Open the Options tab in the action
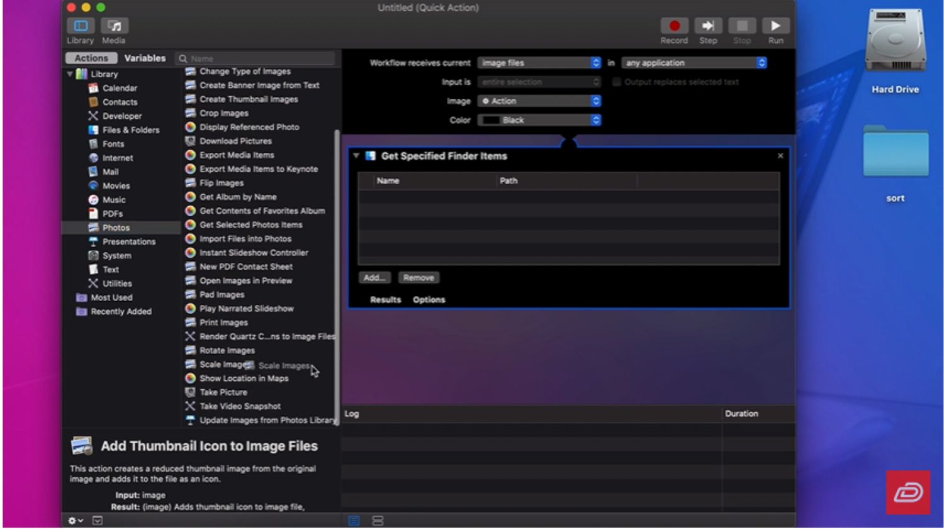 [429, 300]
